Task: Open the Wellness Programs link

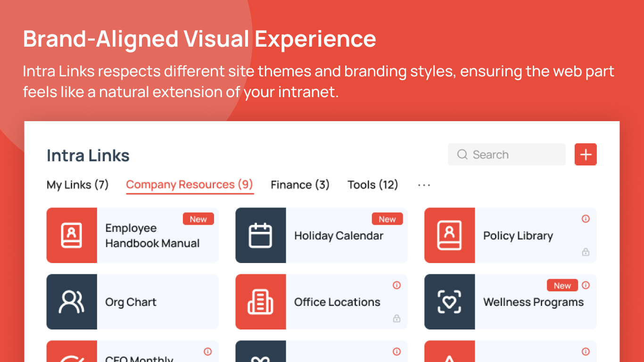Action: (533, 303)
